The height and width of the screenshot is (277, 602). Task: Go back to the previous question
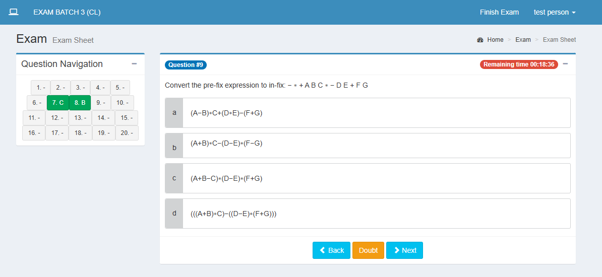331,250
